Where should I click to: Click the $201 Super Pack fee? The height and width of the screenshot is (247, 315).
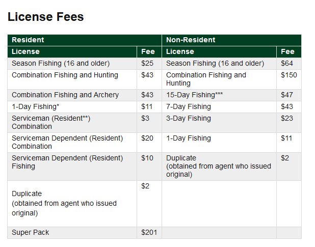[149, 233]
